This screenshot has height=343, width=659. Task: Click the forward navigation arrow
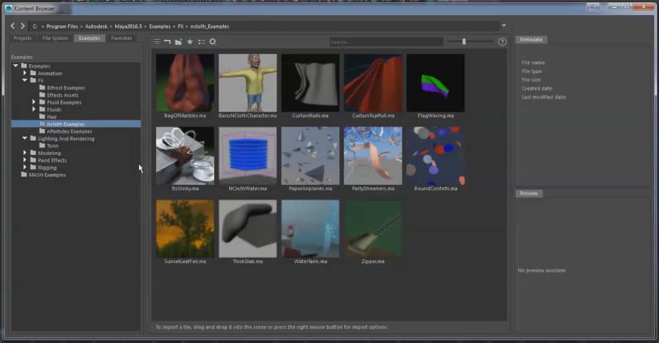pyautogui.click(x=22, y=26)
